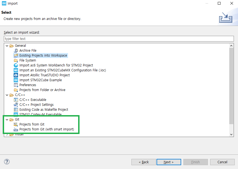The width and height of the screenshot is (238, 169).
Task: Select C/C++ Project Settings entry
Action: coord(36,105)
